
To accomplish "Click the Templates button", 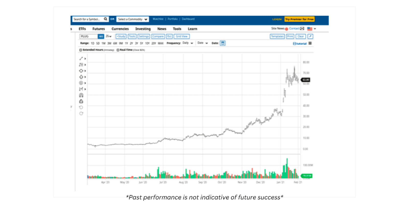I will (x=277, y=36).
